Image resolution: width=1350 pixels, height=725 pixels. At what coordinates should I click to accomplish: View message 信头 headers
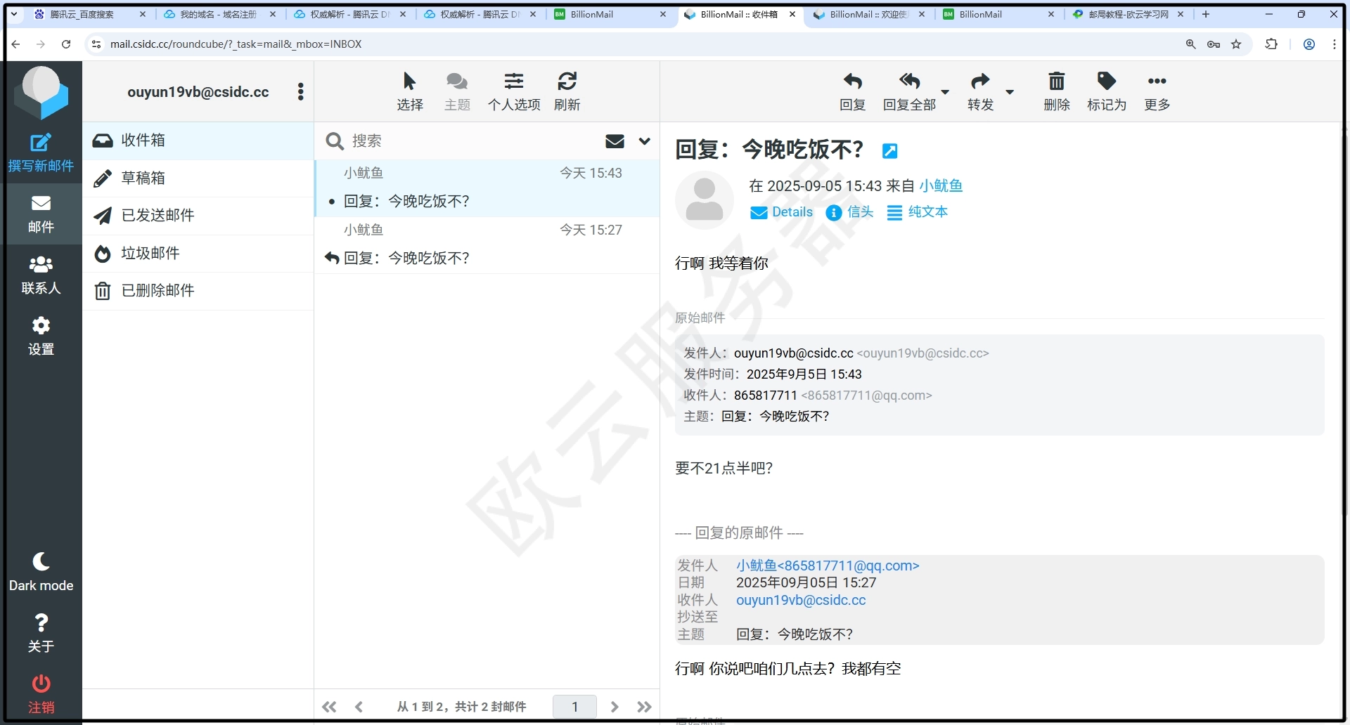click(849, 212)
